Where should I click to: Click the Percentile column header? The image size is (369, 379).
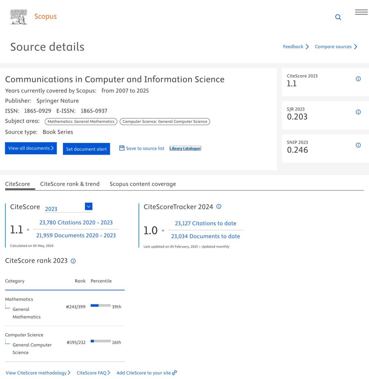pos(101,281)
